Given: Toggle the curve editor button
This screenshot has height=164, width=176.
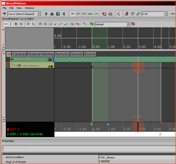Looking at the screenshot, I should pyautogui.click(x=118, y=14).
